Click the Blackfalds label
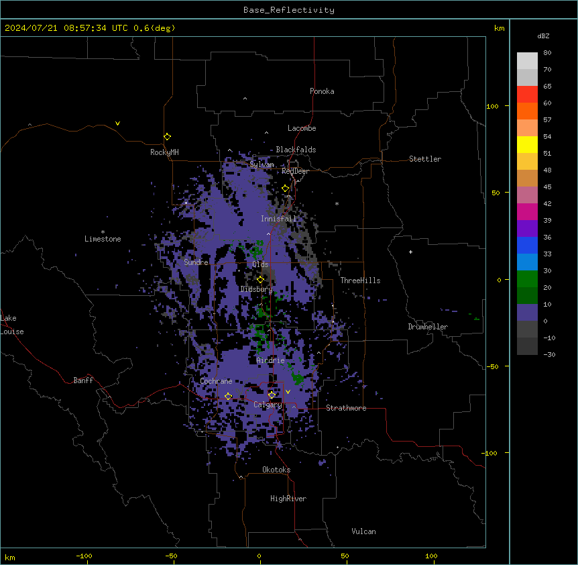 click(296, 150)
